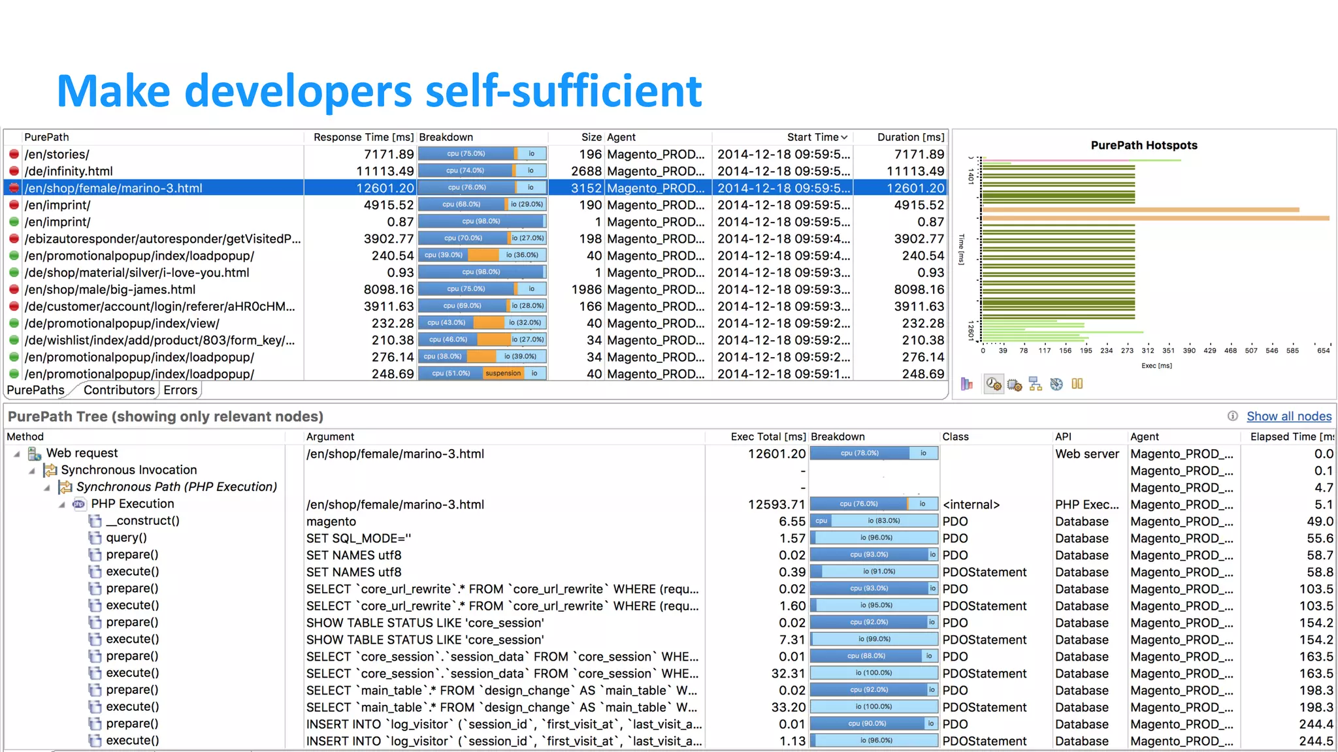Click the green status dot for /de/wishlist/index/add/product row
The width and height of the screenshot is (1338, 752).
click(14, 340)
